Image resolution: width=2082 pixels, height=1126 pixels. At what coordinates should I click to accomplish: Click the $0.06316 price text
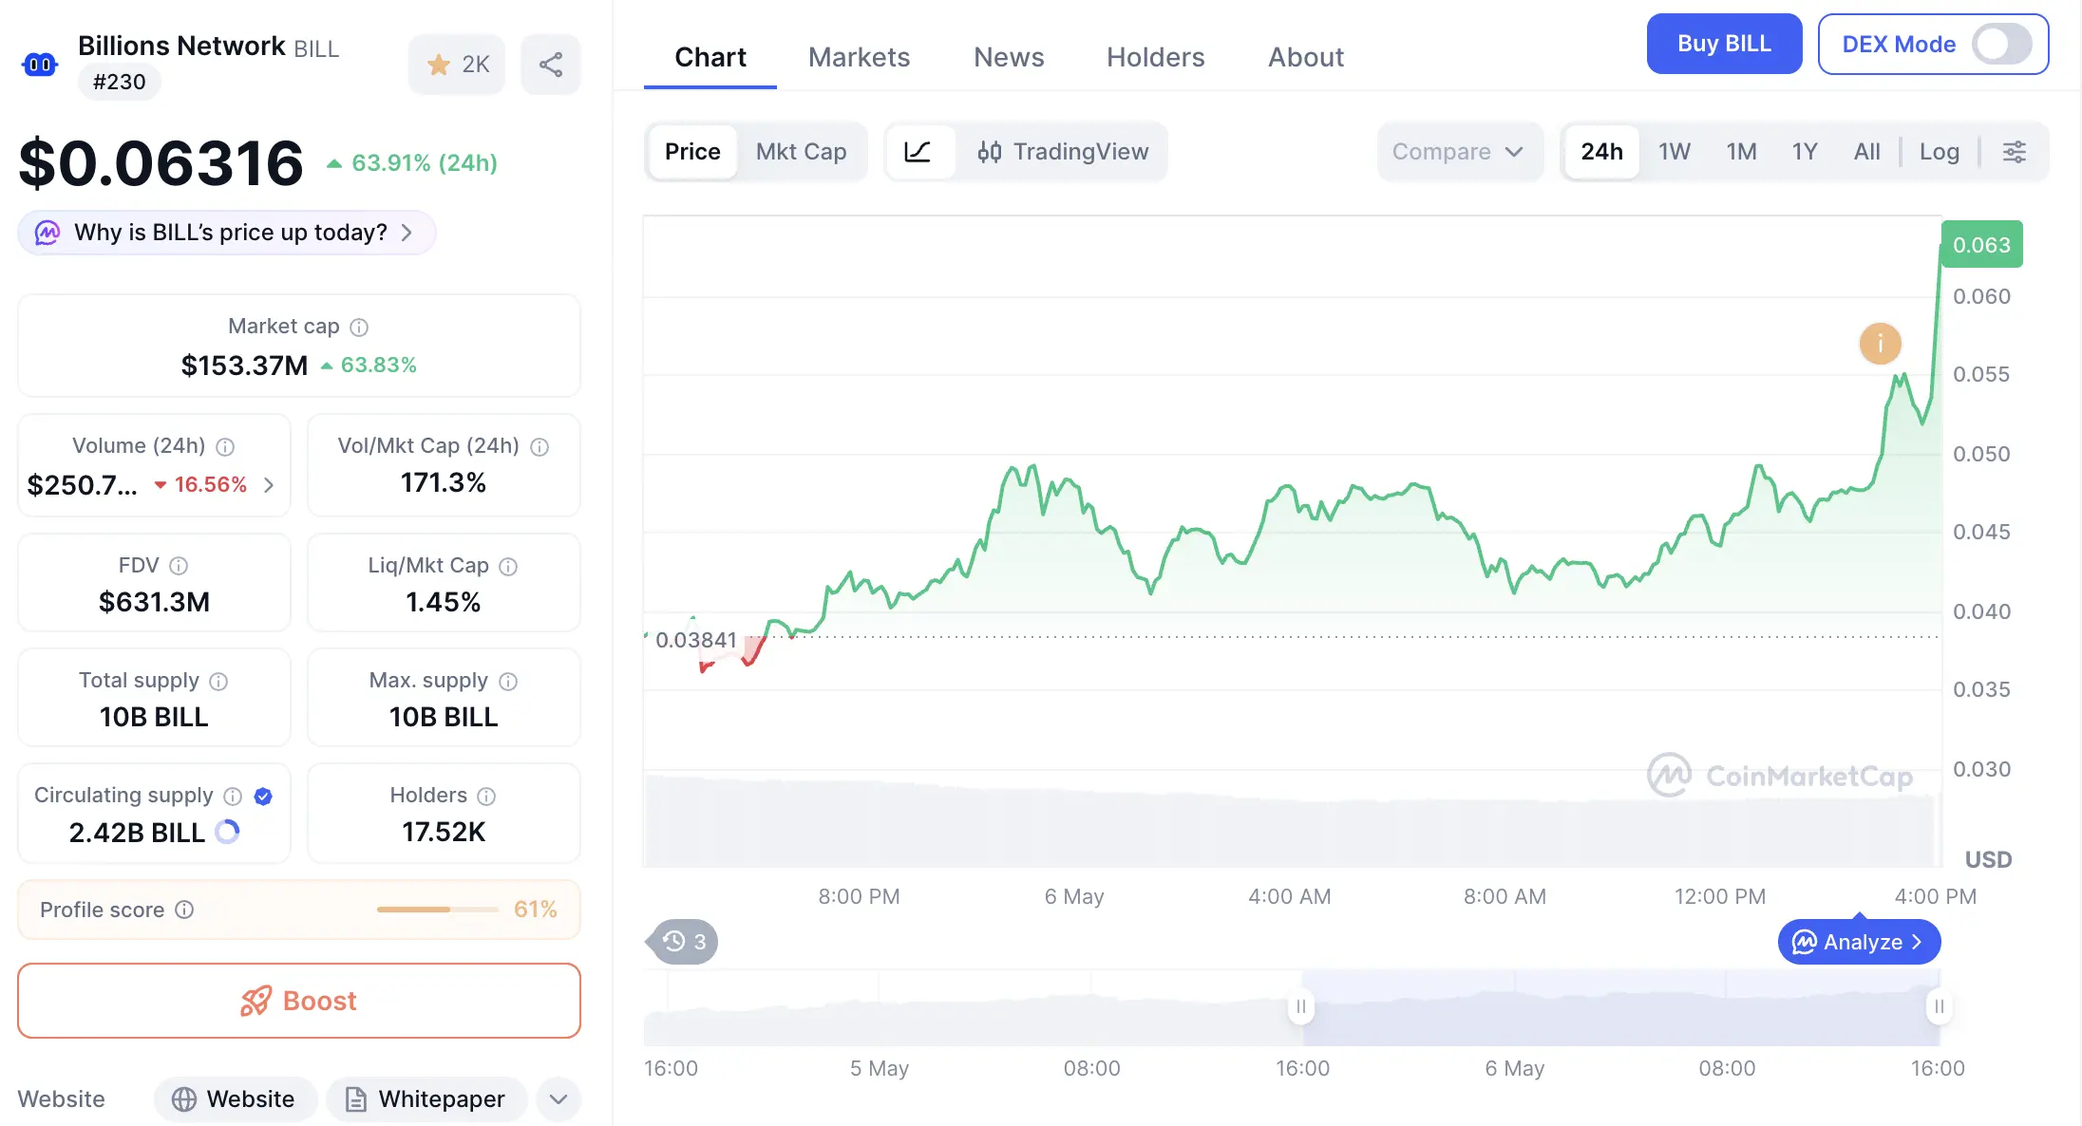tap(161, 162)
